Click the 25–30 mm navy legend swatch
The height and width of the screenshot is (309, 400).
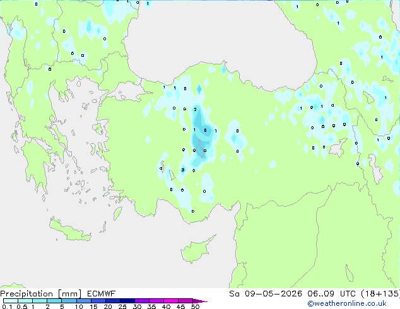[x=127, y=301]
